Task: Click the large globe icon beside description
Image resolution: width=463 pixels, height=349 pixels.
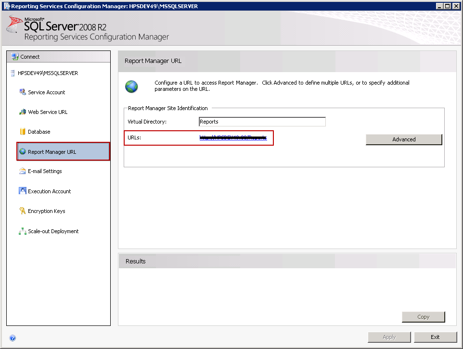Action: point(131,87)
